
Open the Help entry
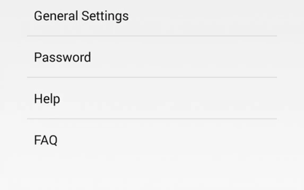click(x=152, y=98)
